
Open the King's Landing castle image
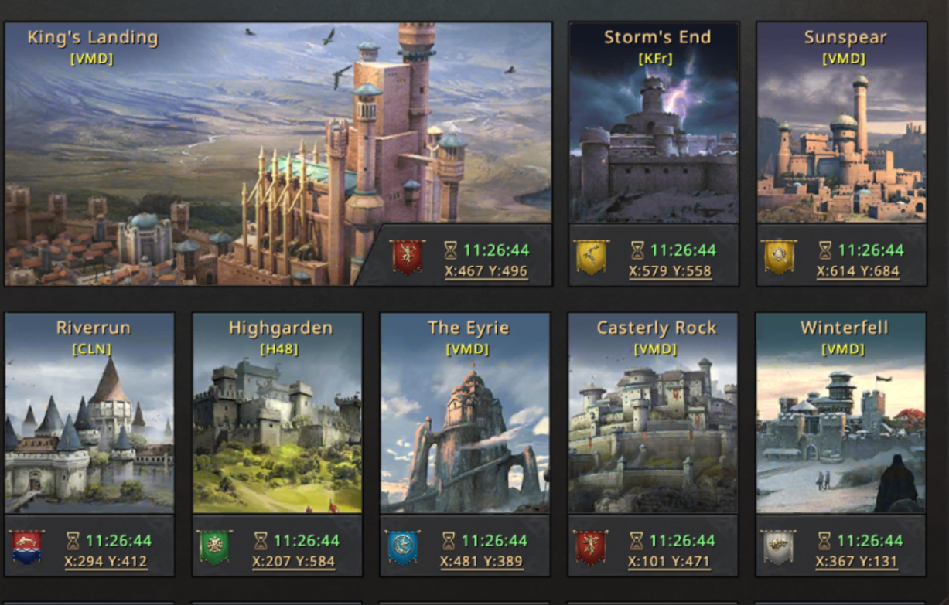coord(278,154)
